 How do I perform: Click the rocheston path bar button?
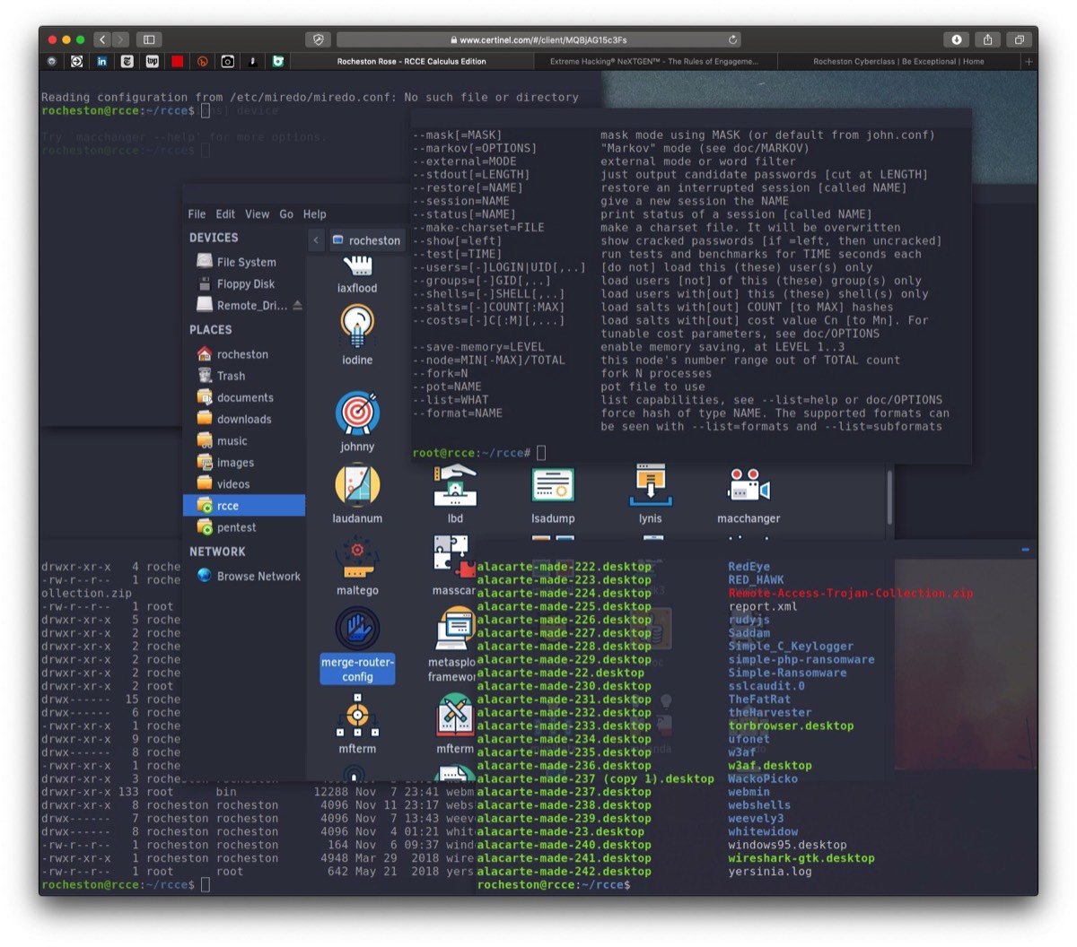tap(366, 240)
